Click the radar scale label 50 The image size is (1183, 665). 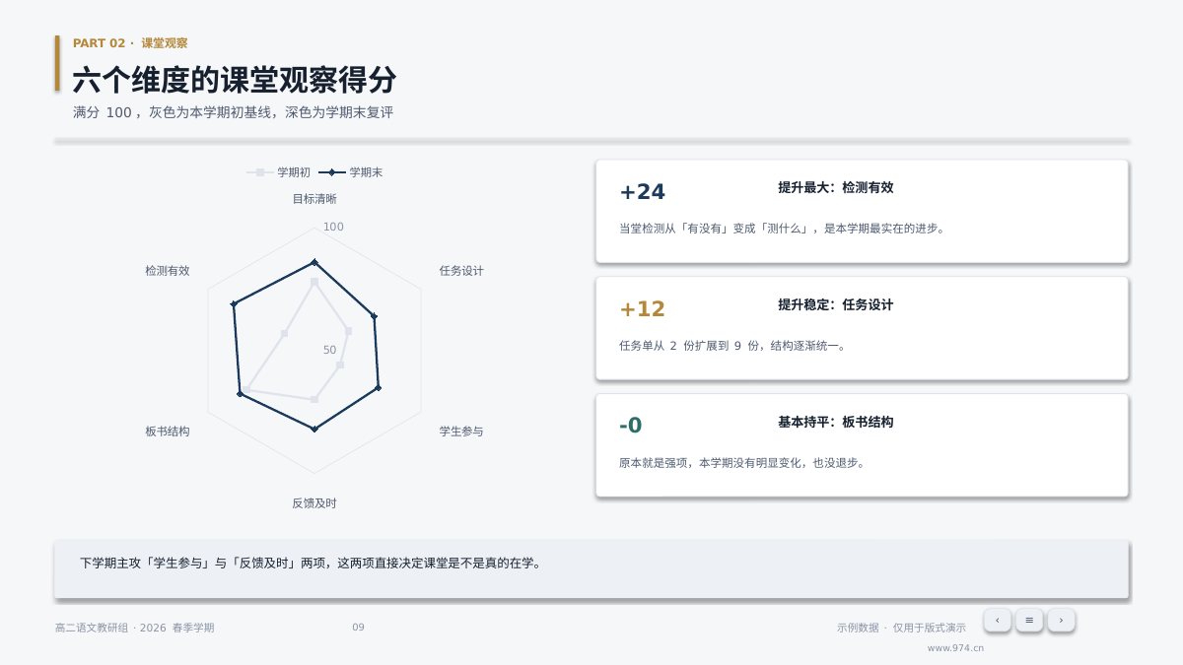coord(329,350)
